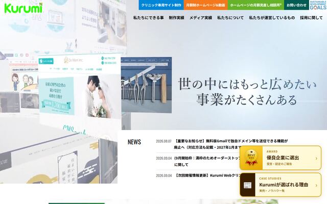This screenshot has height=204, width=327.
Task: Click hero text 事業がたくさんある
Action: [x=247, y=99]
